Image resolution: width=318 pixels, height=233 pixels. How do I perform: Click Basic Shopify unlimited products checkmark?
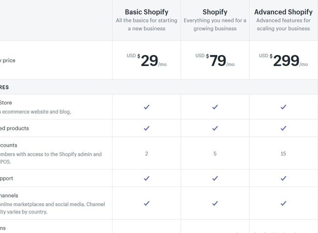(x=146, y=128)
